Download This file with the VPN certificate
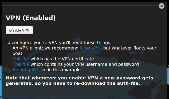Viewport: 169px width, 99px height. click(21, 59)
